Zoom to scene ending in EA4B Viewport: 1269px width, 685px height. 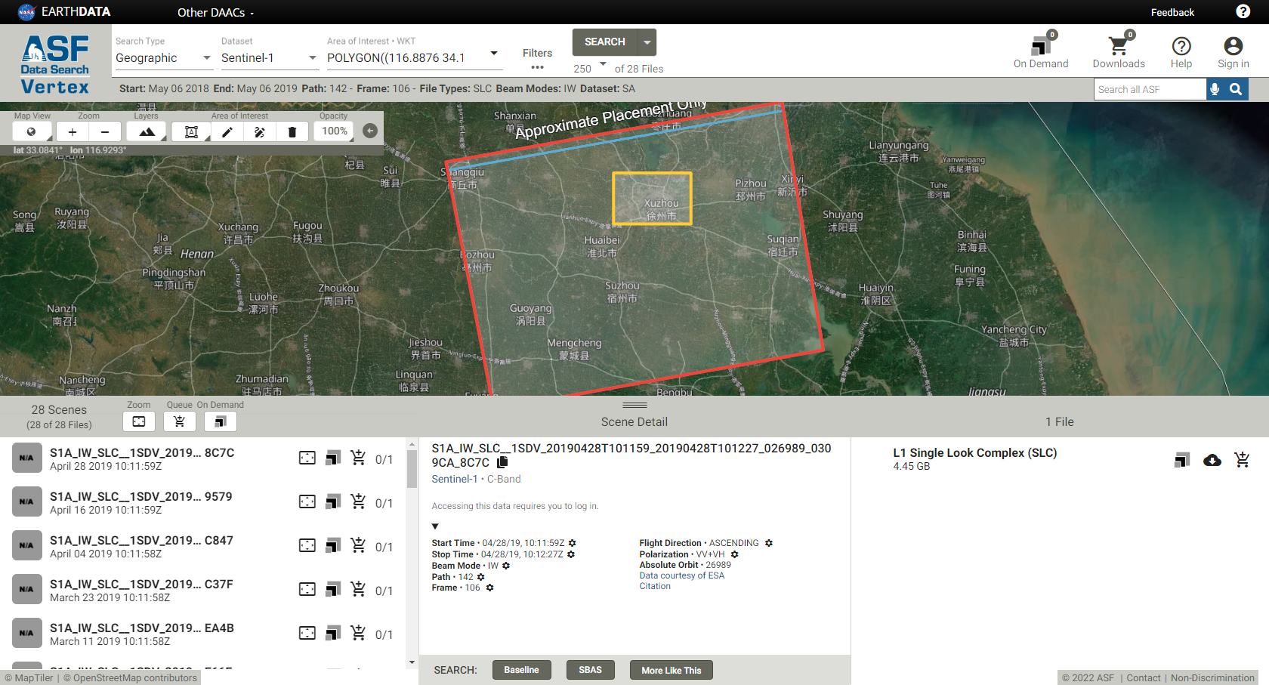[x=307, y=633]
